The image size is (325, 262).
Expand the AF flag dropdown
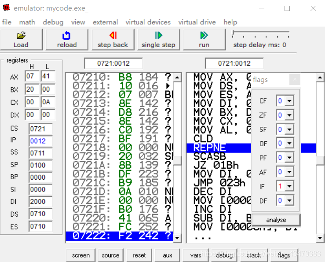[x=289, y=172]
